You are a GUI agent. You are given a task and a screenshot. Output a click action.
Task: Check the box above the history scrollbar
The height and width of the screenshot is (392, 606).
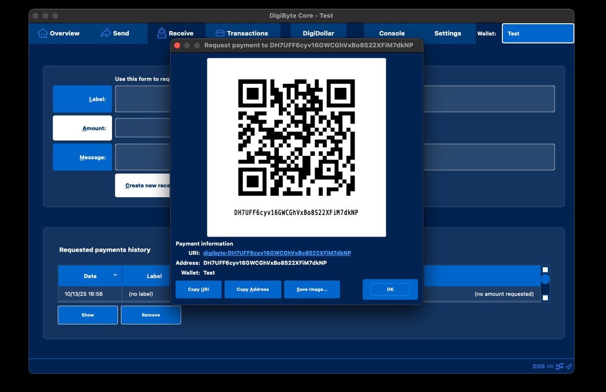545,269
